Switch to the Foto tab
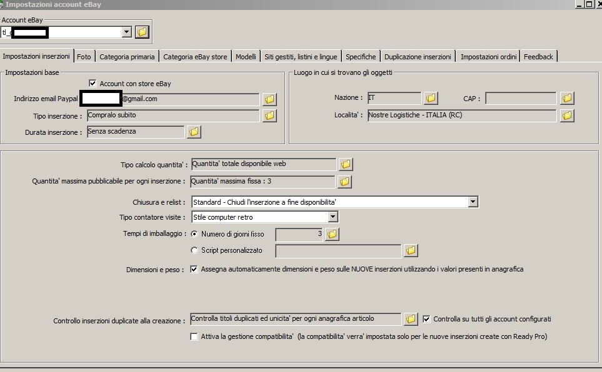This screenshot has width=602, height=372. (x=84, y=57)
